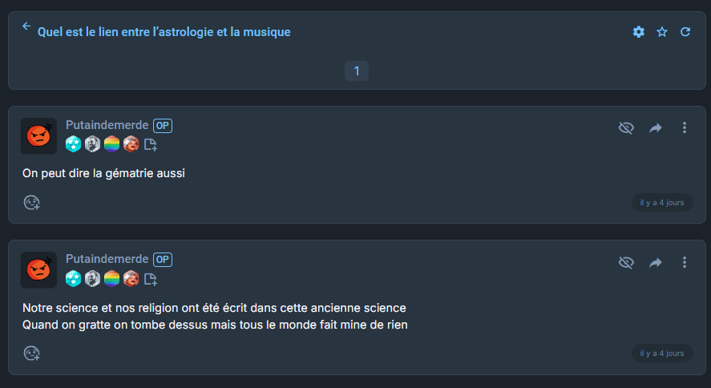
Task: Open more options menu on second post
Action: click(x=685, y=263)
